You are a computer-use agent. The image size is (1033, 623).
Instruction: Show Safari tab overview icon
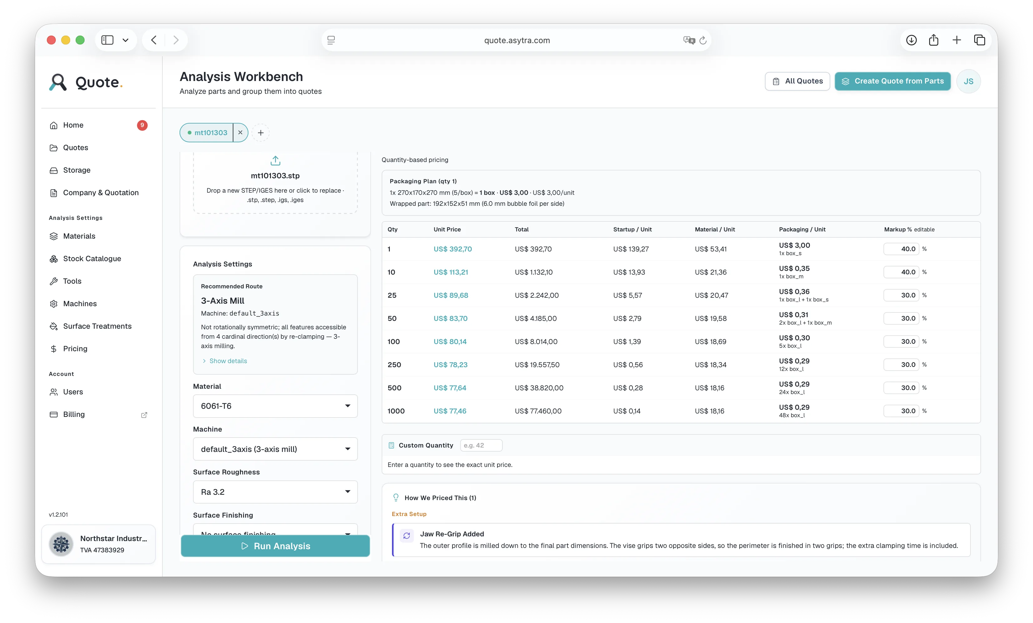(x=979, y=40)
